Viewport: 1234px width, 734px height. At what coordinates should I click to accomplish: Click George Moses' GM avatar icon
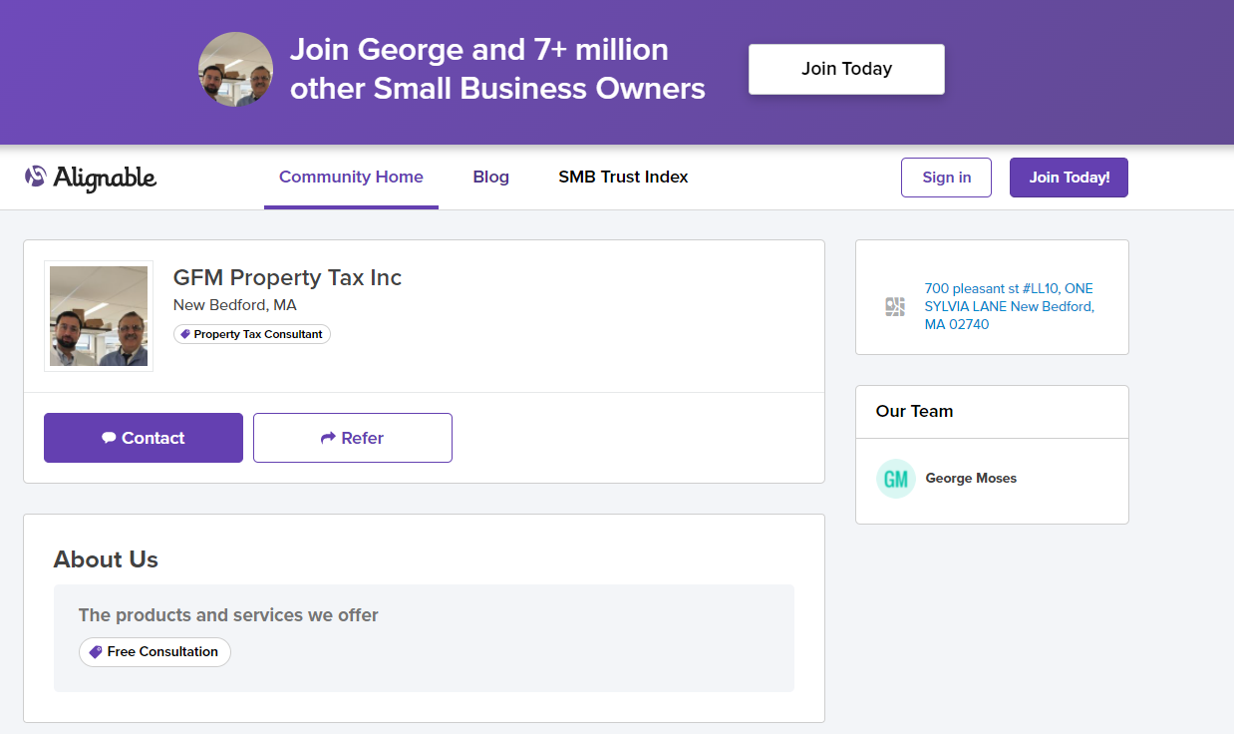click(x=895, y=479)
